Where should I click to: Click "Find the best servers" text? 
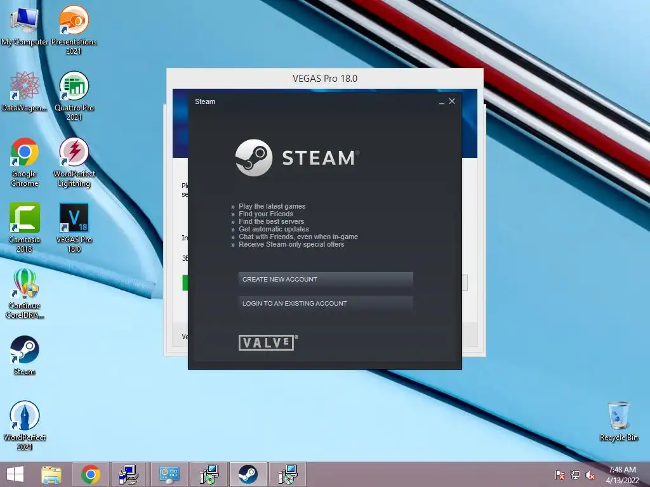click(271, 221)
